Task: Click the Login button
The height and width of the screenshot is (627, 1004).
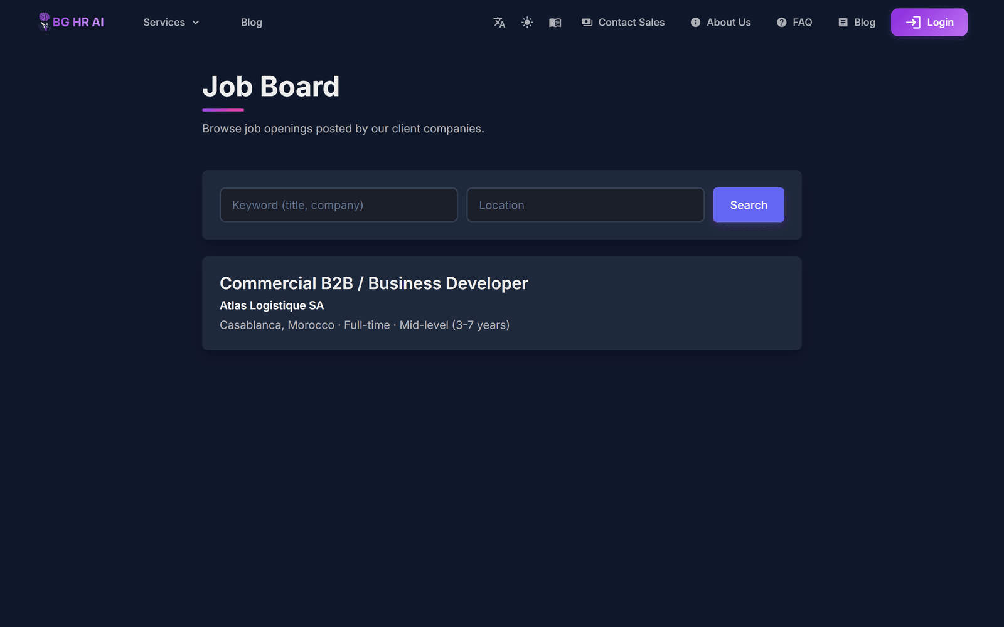Action: click(x=929, y=22)
